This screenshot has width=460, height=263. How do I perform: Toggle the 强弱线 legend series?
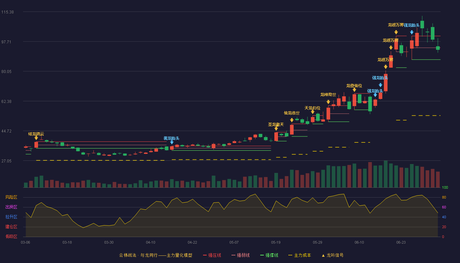pyautogui.click(x=241, y=255)
